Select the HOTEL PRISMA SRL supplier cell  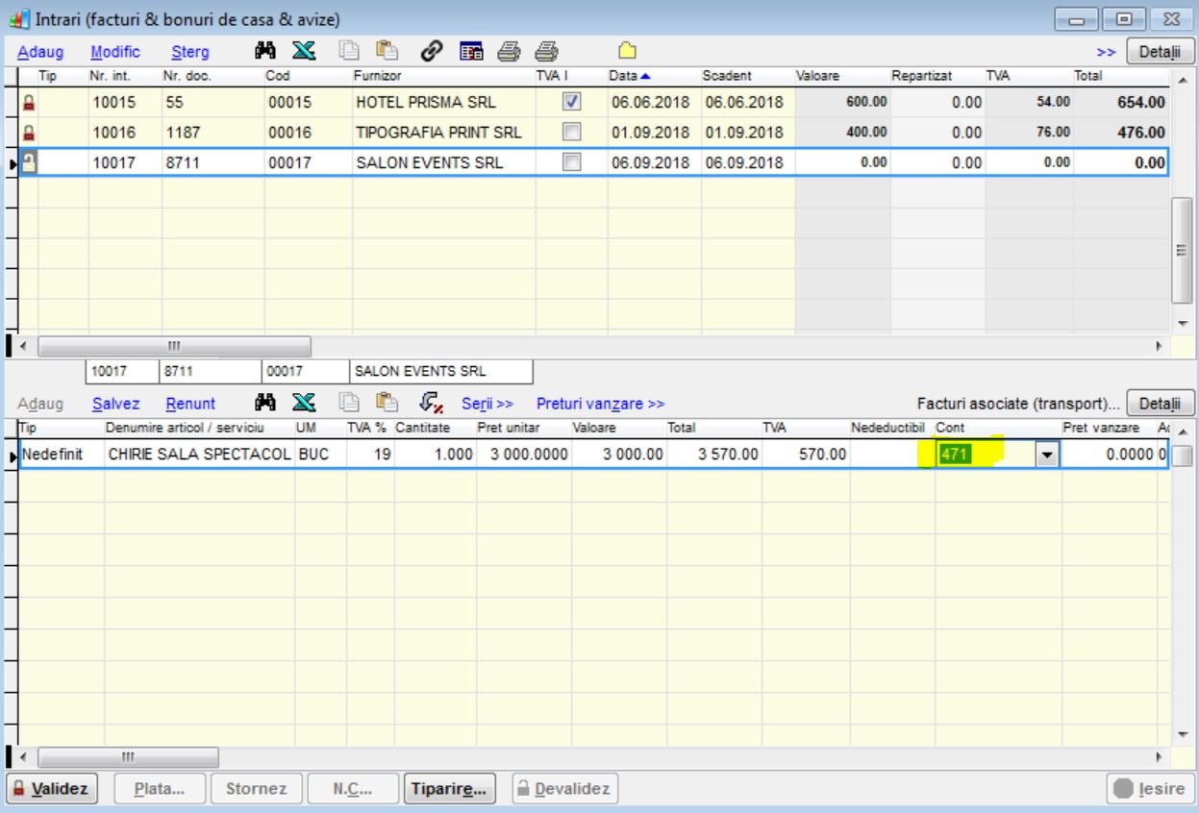[x=443, y=102]
